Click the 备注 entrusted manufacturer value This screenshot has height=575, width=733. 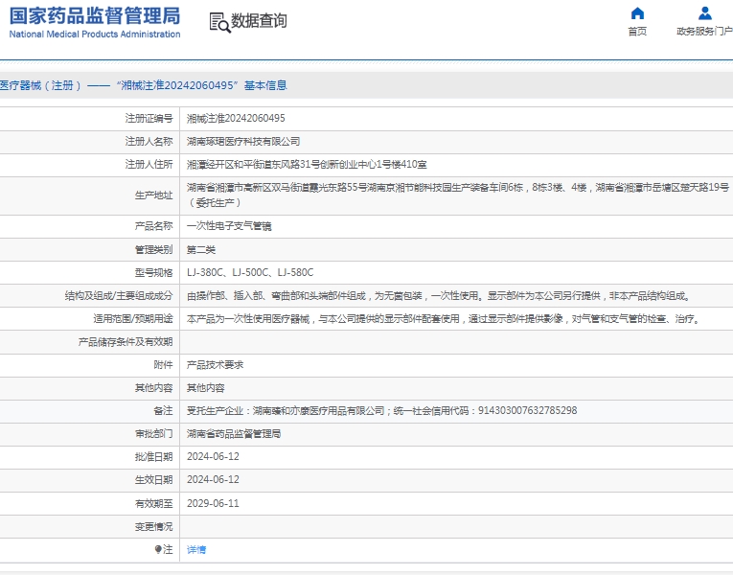coord(382,410)
